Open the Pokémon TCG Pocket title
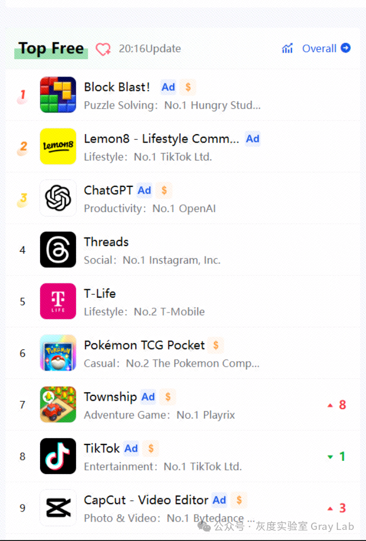Viewport: 366px width, 541px height. 144,345
